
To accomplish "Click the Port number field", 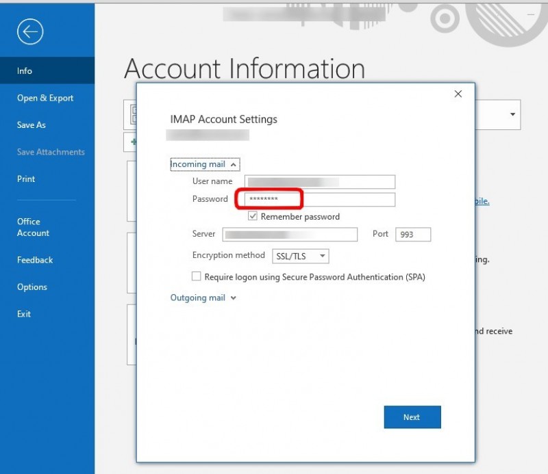I will click(x=413, y=235).
